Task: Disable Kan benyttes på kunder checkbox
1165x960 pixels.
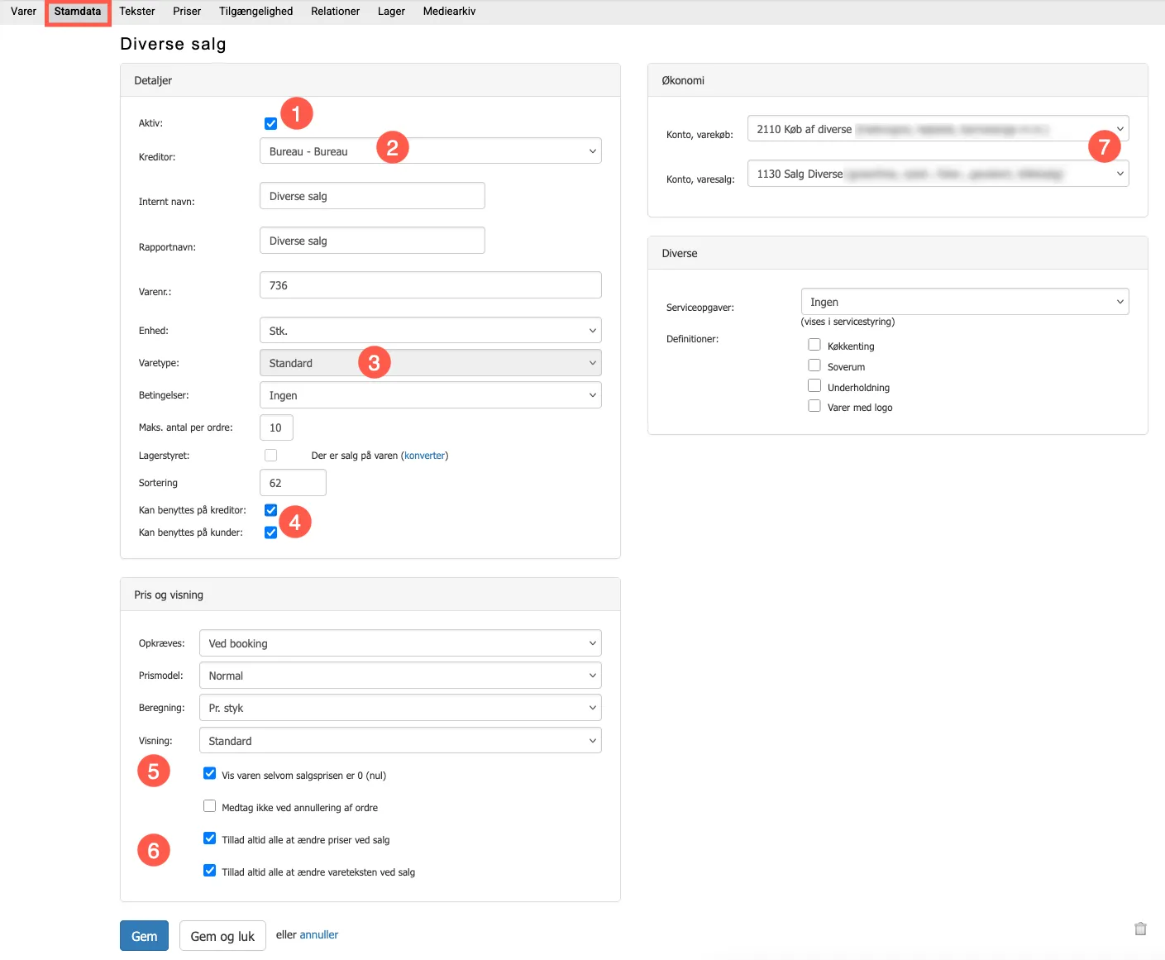Action: point(270,533)
